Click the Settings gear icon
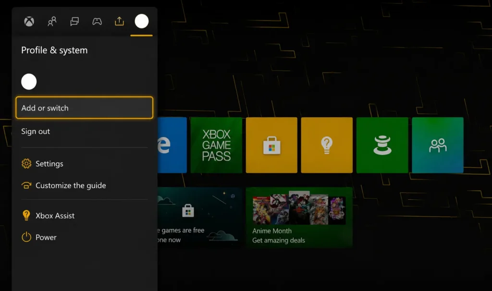Image resolution: width=492 pixels, height=291 pixels. tap(26, 163)
